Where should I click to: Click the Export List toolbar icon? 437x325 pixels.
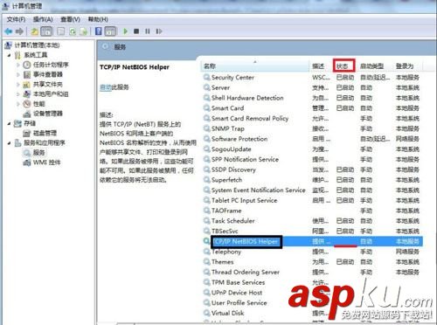click(x=84, y=31)
